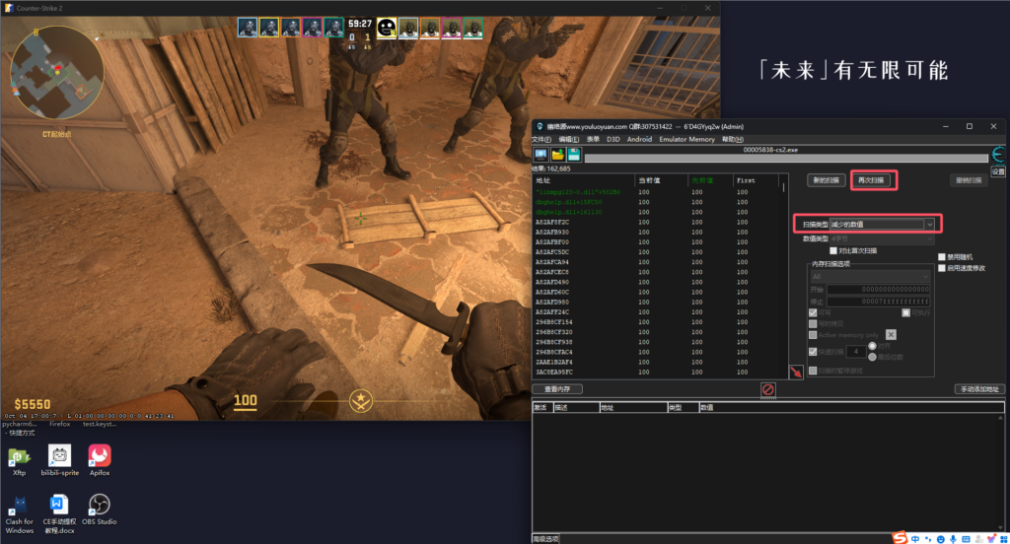Open the Emulator Memory menu
The width and height of the screenshot is (1010, 544).
pyautogui.click(x=686, y=139)
